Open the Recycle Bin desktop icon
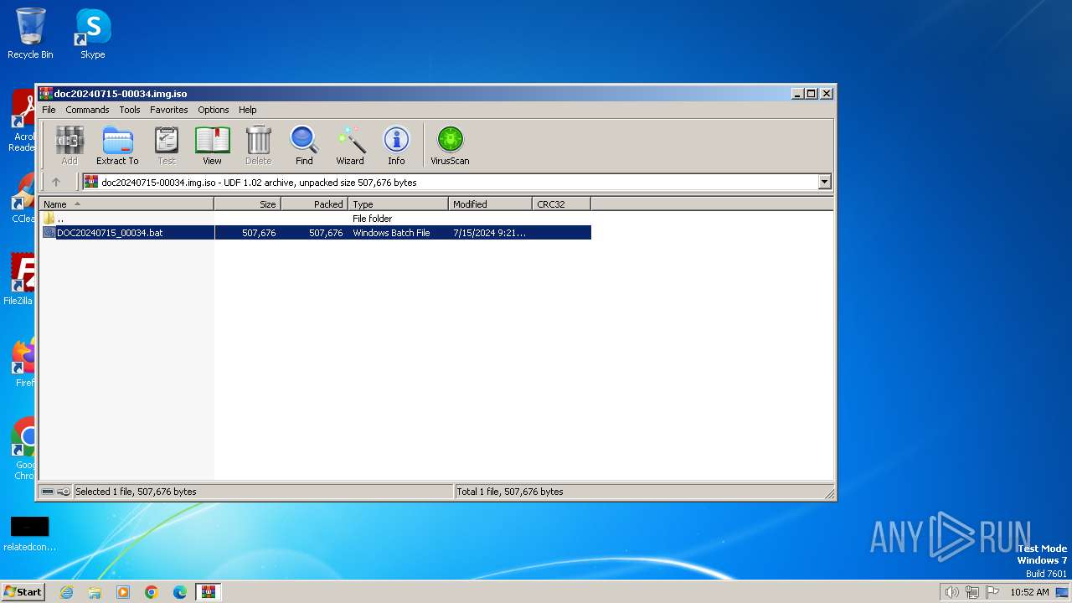Screen dimensions: 1072x603 click(30, 33)
